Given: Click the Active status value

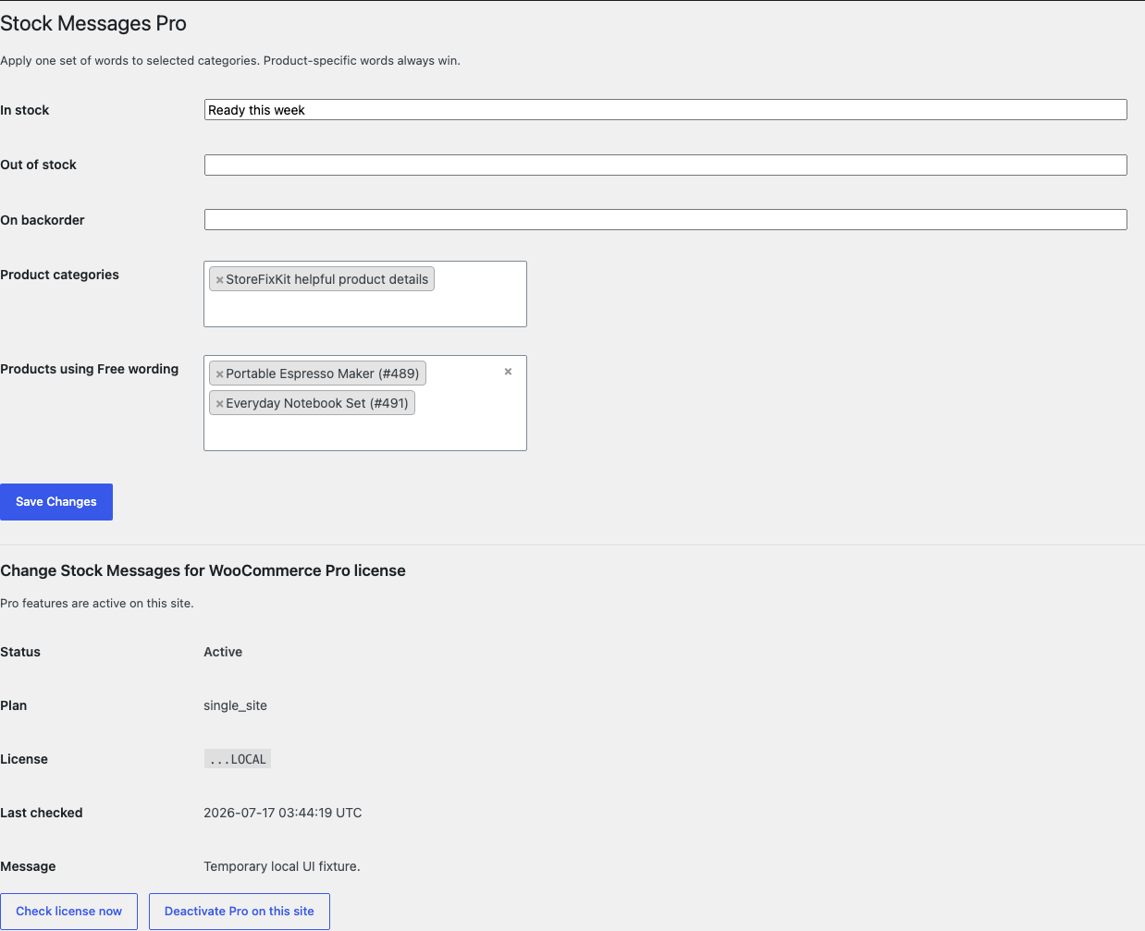Looking at the screenshot, I should tap(223, 653).
